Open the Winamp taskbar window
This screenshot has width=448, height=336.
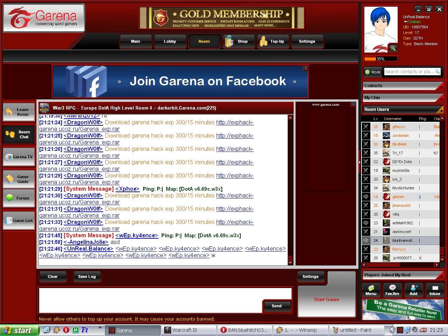click(301, 330)
